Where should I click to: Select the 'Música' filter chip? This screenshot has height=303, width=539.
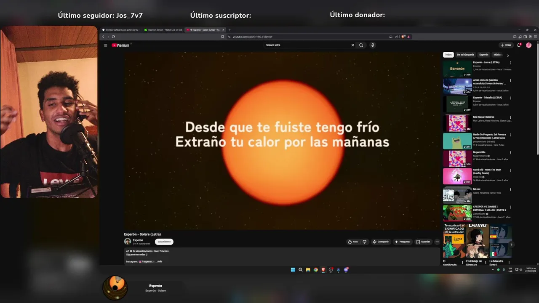(497, 55)
